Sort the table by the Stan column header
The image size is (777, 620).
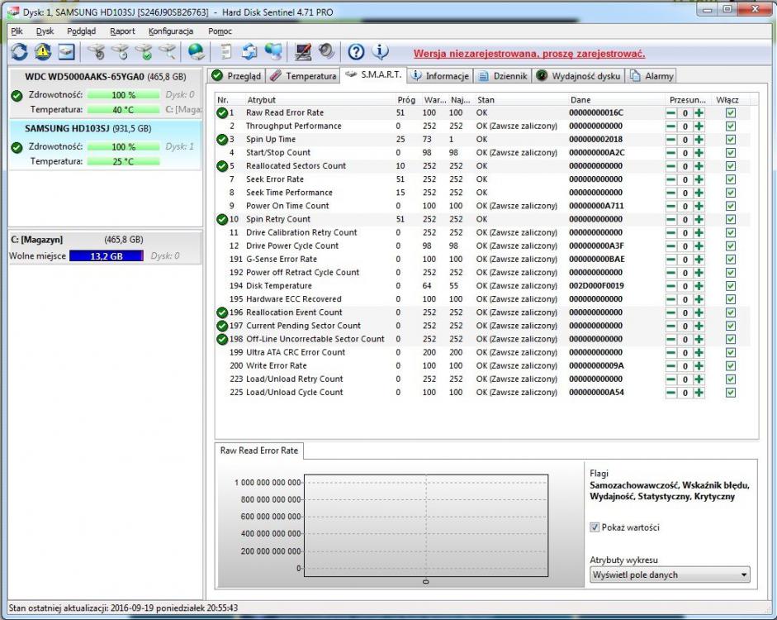coord(486,100)
